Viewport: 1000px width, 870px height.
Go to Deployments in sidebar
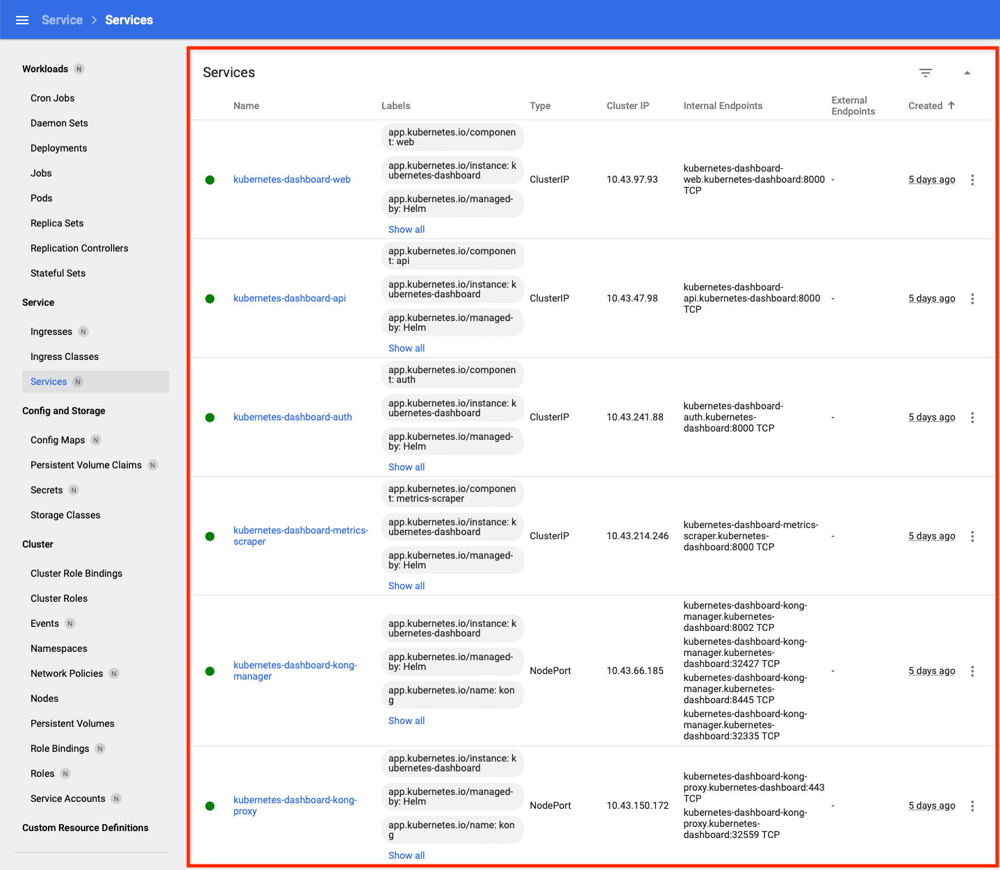click(x=59, y=148)
